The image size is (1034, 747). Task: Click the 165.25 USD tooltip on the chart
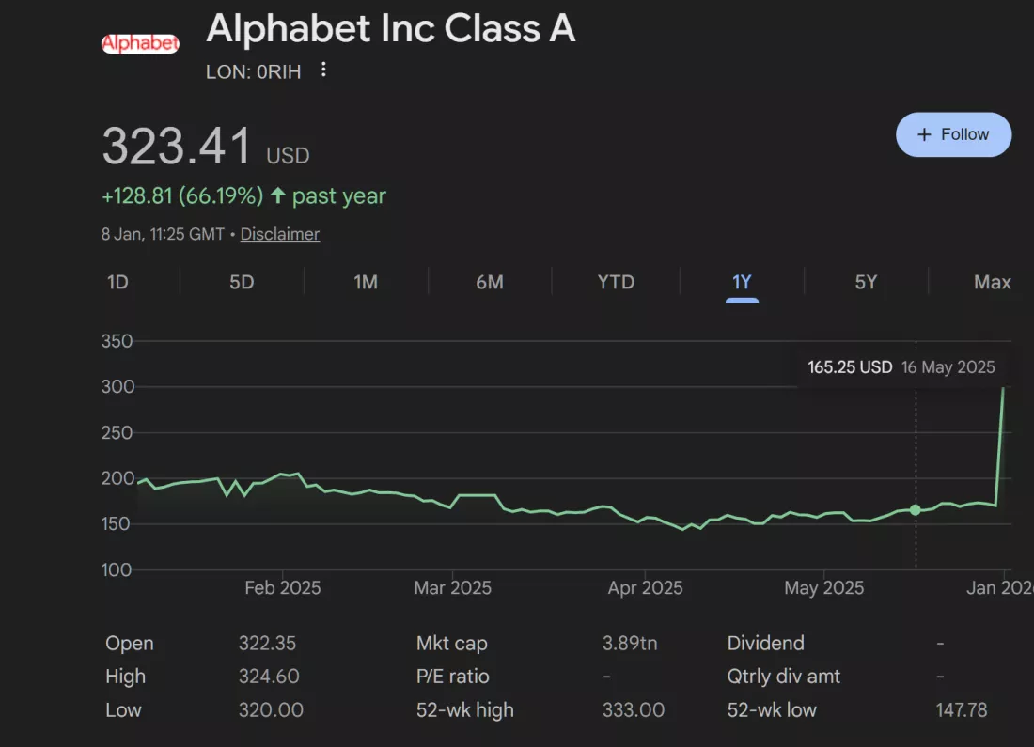point(849,367)
